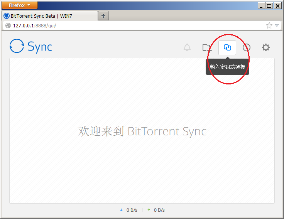
Task: Open Sync settings gear
Action: coord(266,47)
